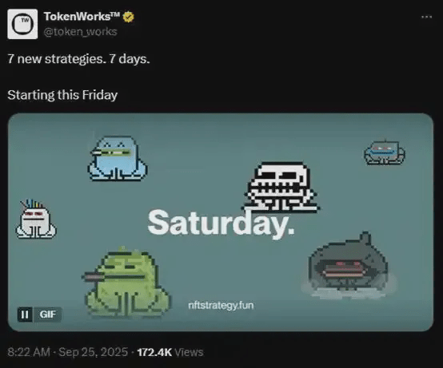Click the GIF label badge
This screenshot has width=443, height=368.
(x=47, y=315)
